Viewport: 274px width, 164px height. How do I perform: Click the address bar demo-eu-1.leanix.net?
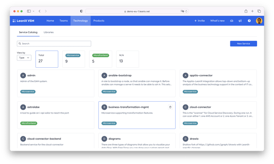coord(137,11)
